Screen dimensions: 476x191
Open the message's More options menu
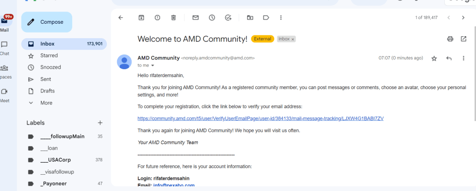click(463, 58)
